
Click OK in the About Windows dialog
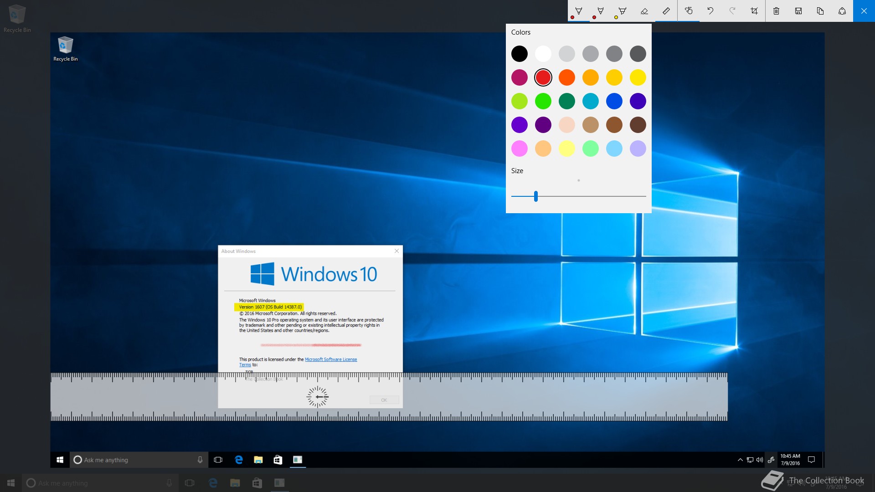tap(384, 400)
